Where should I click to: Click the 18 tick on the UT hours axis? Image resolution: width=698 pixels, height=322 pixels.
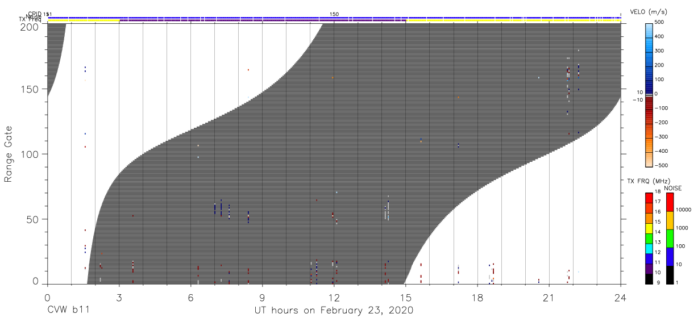point(477,298)
